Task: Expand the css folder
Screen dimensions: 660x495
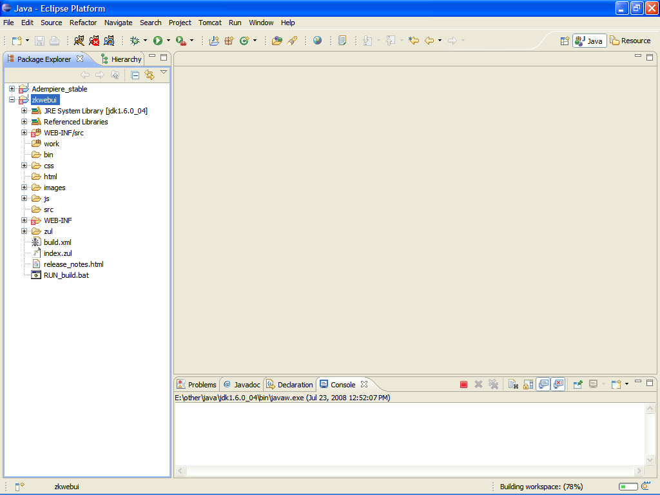Action: click(x=24, y=166)
